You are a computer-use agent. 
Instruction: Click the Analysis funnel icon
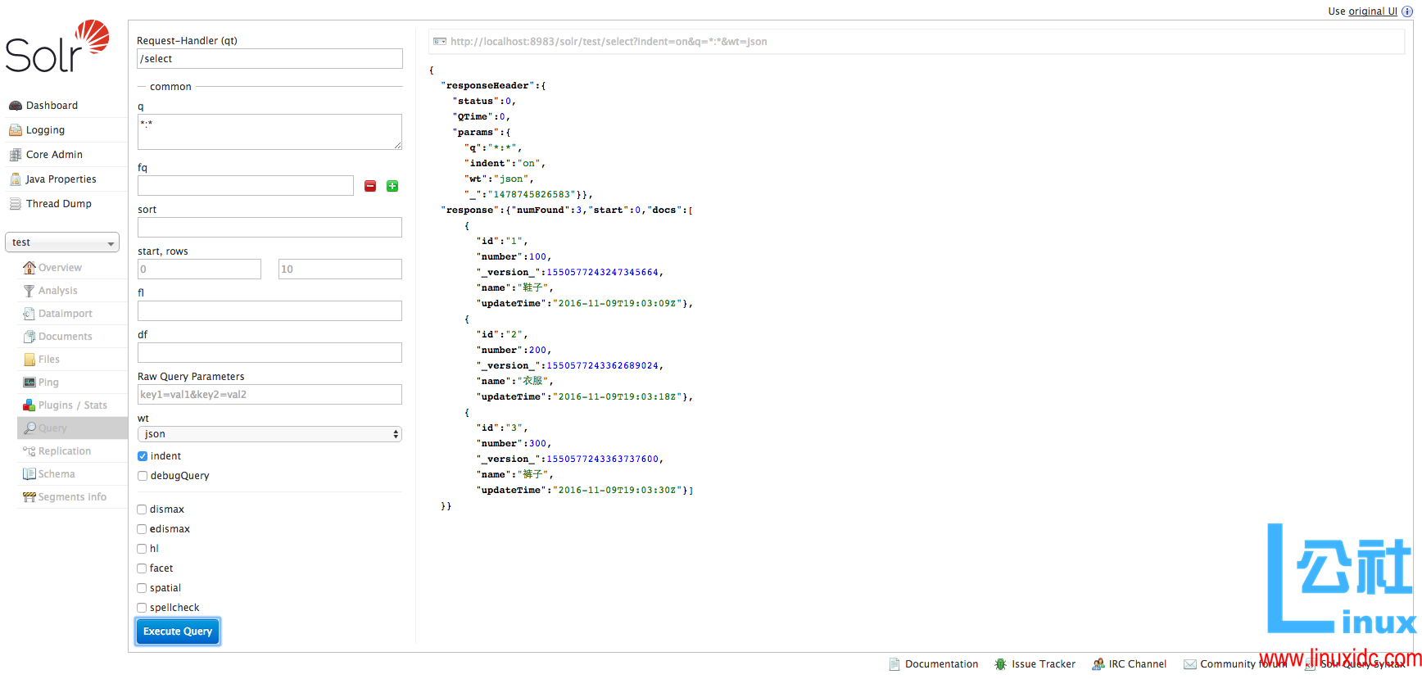[29, 291]
